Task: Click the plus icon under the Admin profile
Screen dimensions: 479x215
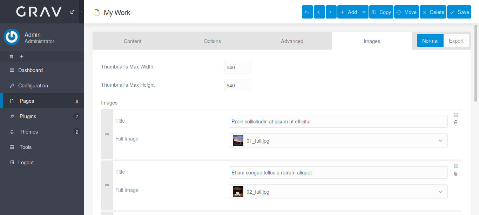Action: 21,56
